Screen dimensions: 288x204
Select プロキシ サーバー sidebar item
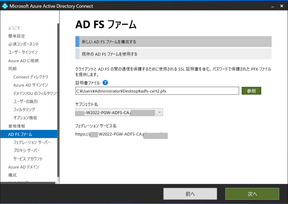coord(26,151)
